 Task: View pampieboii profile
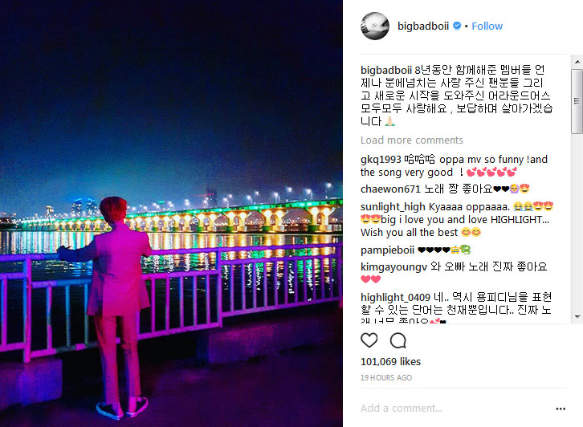(x=387, y=250)
